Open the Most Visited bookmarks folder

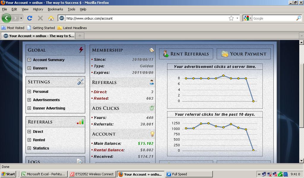(x=13, y=28)
